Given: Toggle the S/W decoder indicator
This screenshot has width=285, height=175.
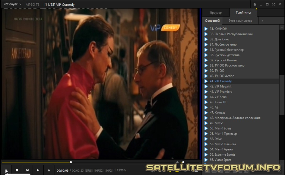Looking at the screenshot, I should pyautogui.click(x=89, y=170).
